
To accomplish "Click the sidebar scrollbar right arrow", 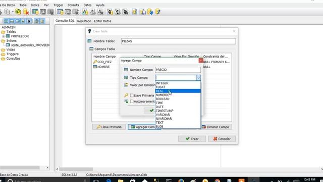I will click(47, 167).
